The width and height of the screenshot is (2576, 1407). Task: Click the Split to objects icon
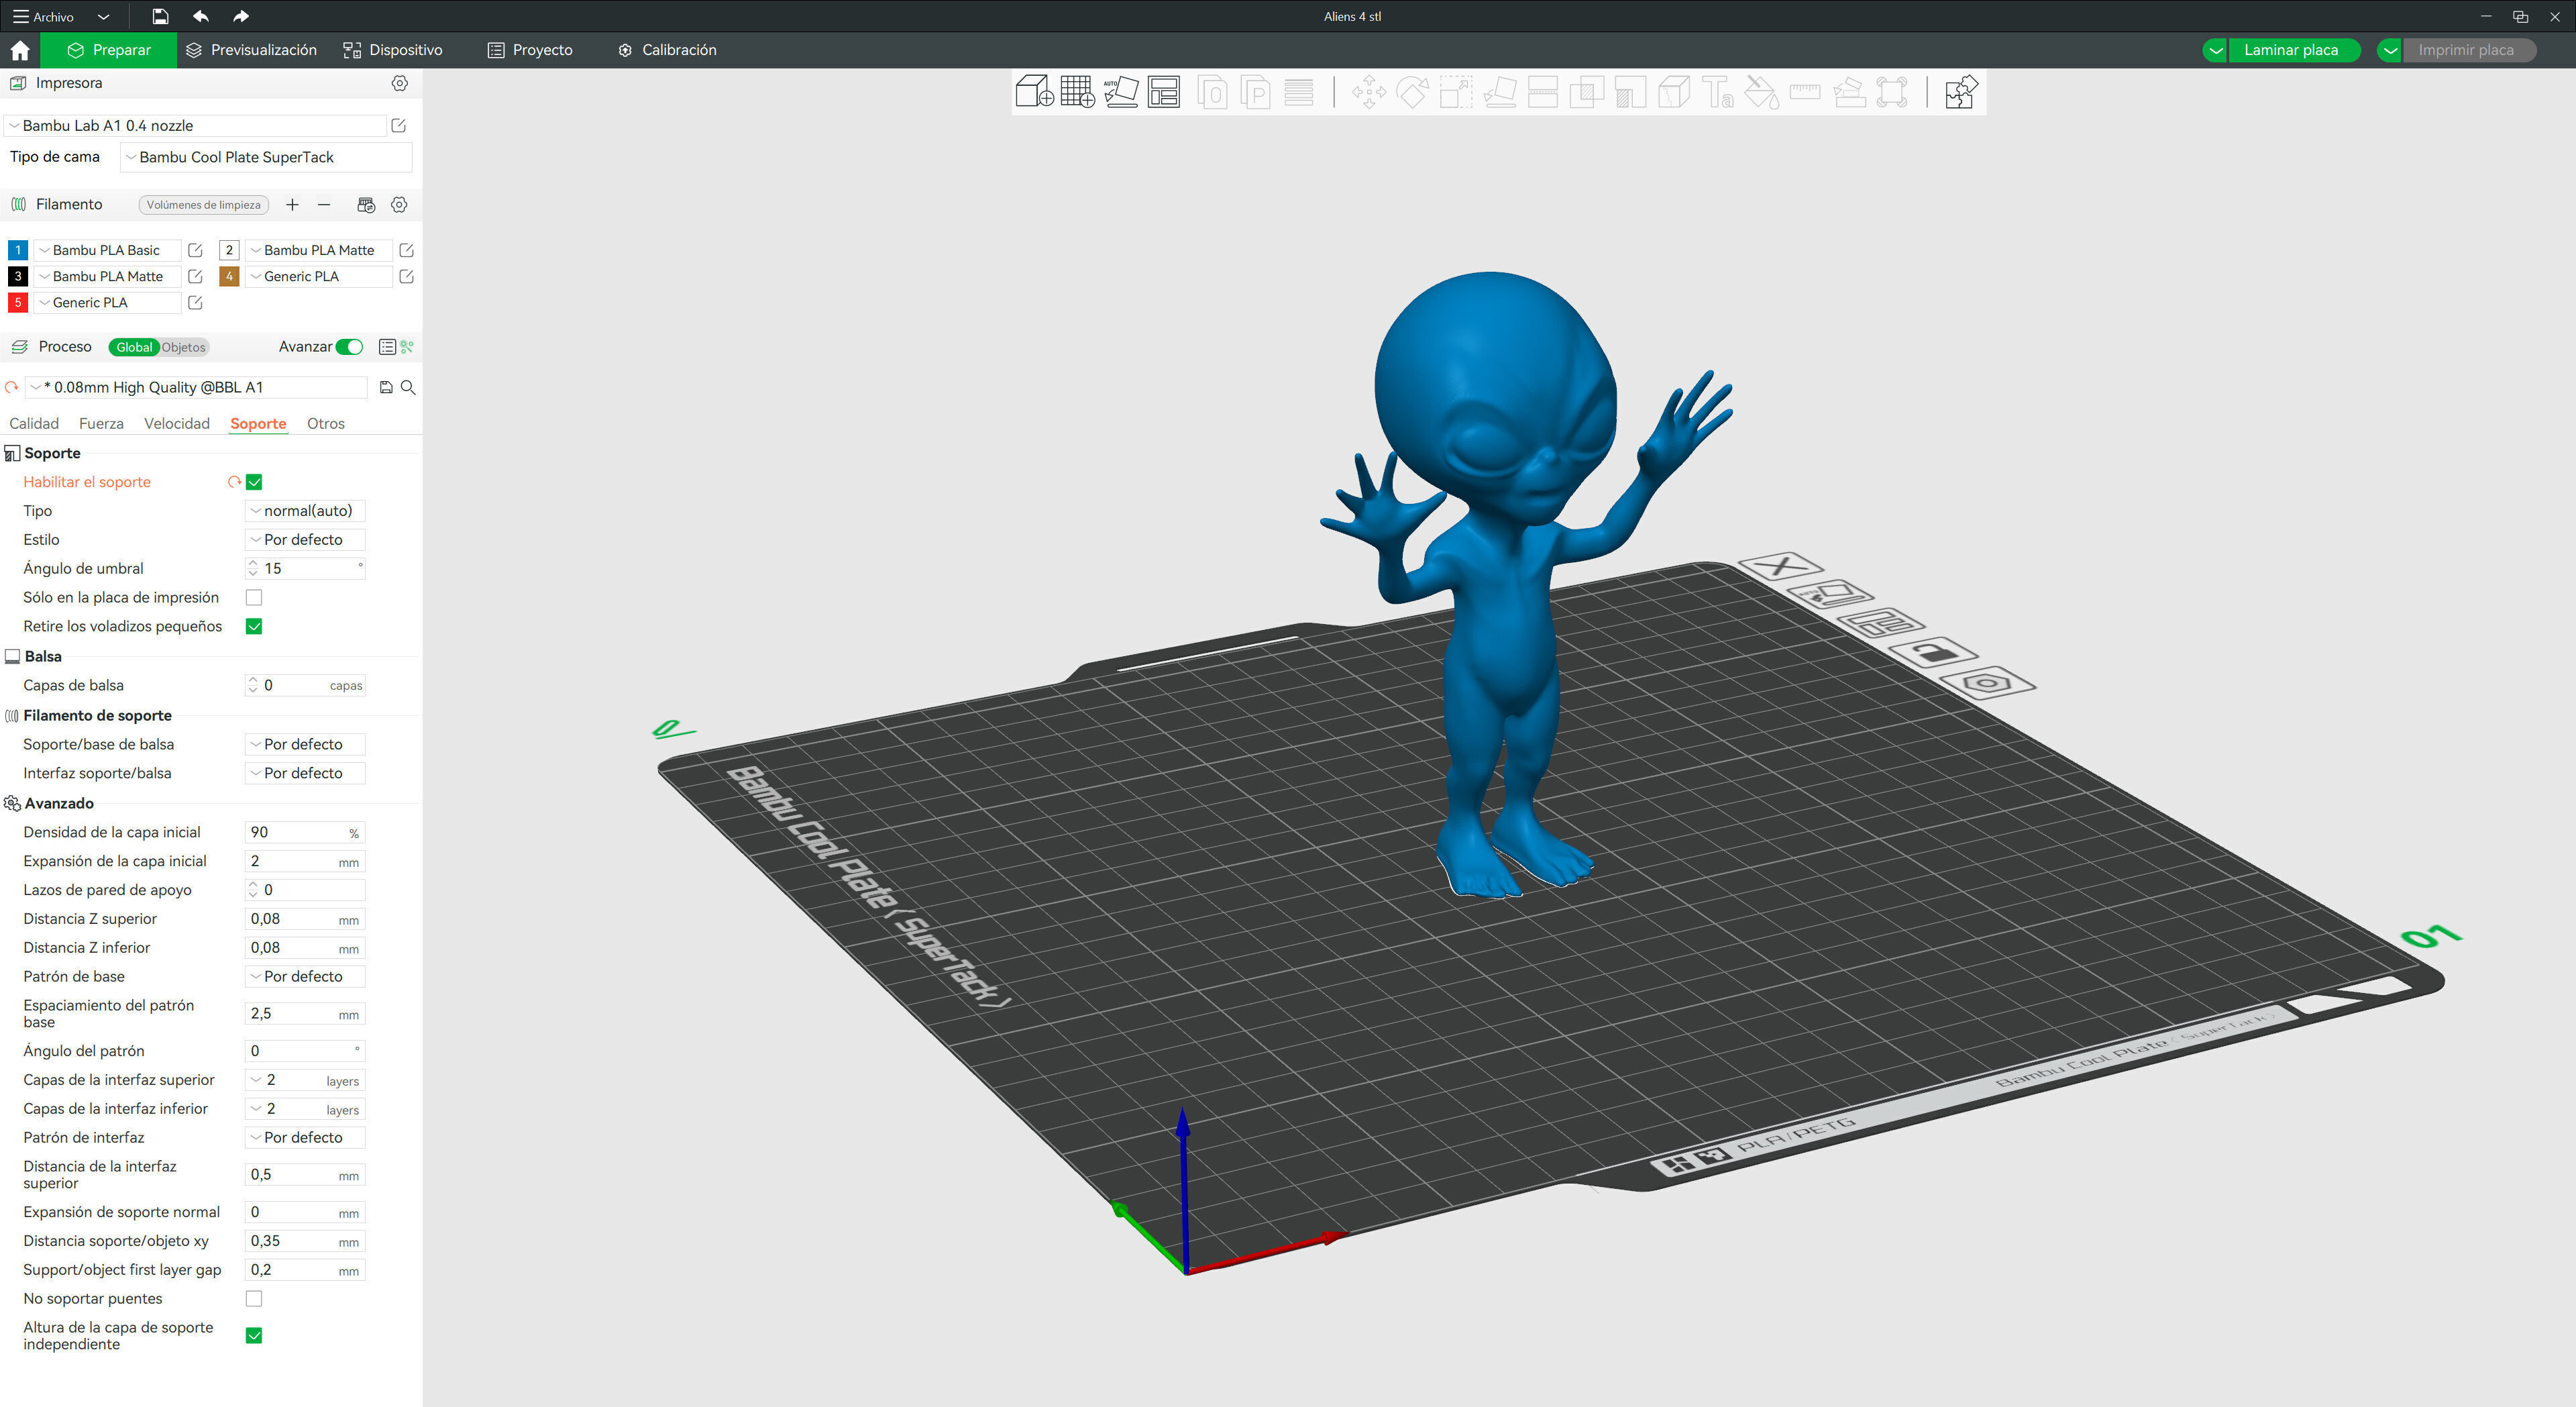1212,93
